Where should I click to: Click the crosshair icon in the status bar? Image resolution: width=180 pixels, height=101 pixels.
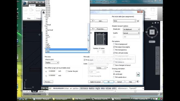tap(47, 94)
